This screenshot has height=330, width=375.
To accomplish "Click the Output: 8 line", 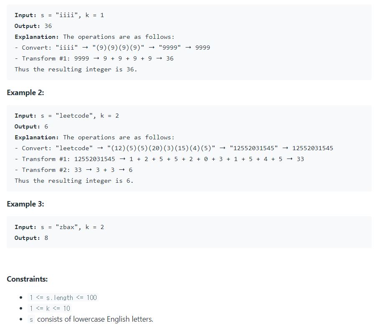I will point(31,238).
